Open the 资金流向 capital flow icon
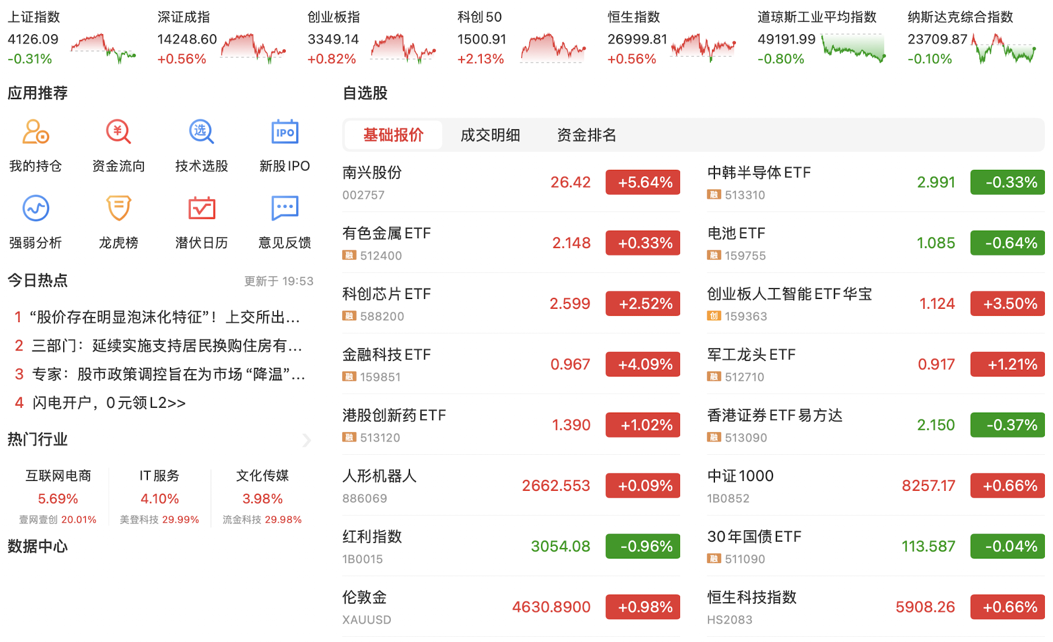This screenshot has width=1053, height=642. pyautogui.click(x=118, y=132)
